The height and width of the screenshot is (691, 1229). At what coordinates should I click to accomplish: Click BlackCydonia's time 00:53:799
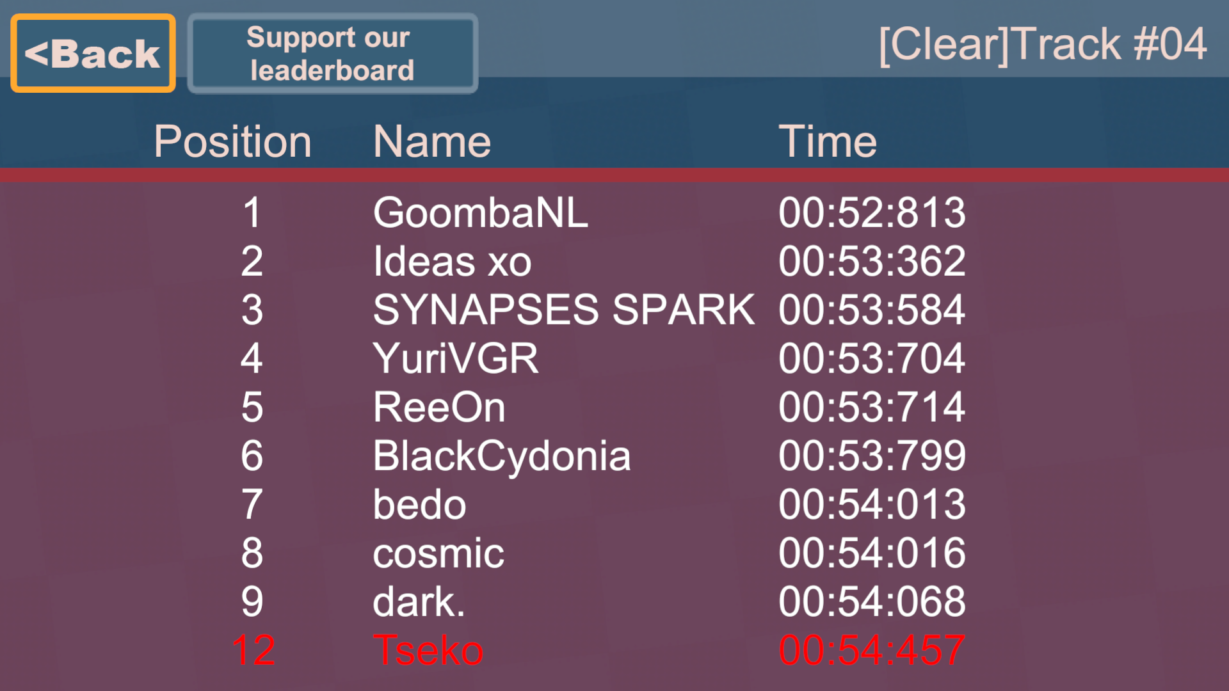872,456
